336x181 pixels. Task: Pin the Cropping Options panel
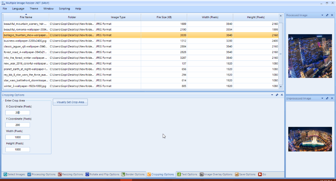coord(277,95)
